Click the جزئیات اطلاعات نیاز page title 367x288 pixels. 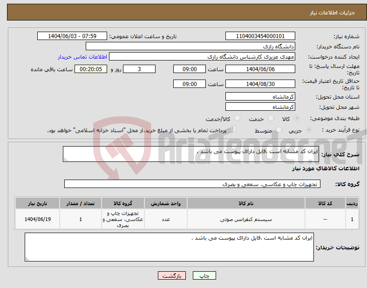(x=333, y=13)
